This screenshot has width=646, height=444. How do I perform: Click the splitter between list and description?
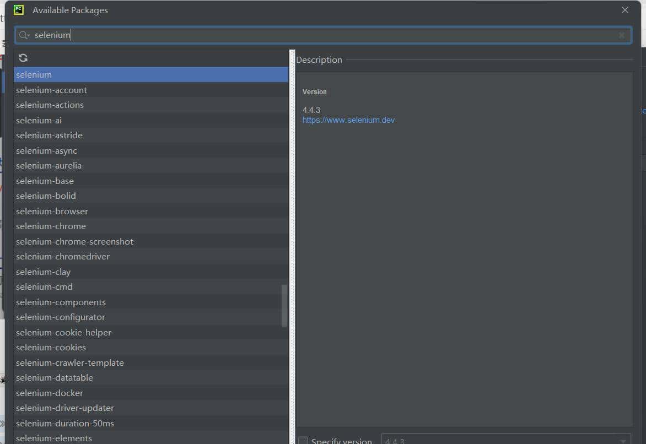click(292, 248)
